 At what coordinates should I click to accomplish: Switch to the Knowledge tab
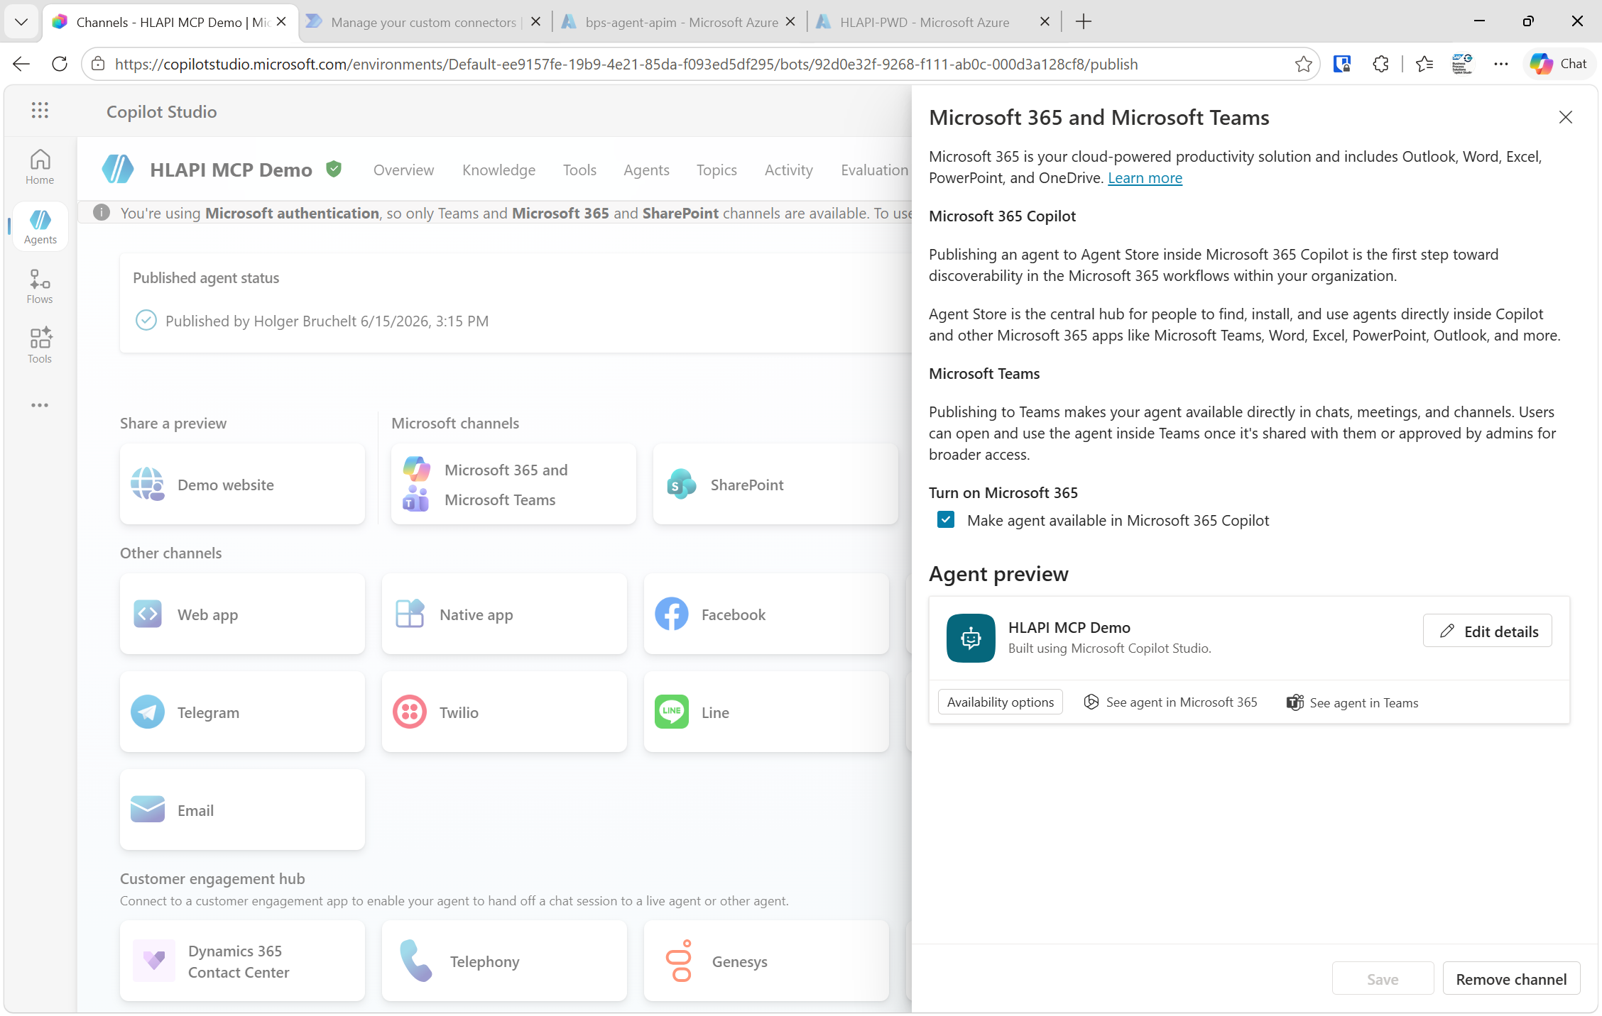coord(498,170)
